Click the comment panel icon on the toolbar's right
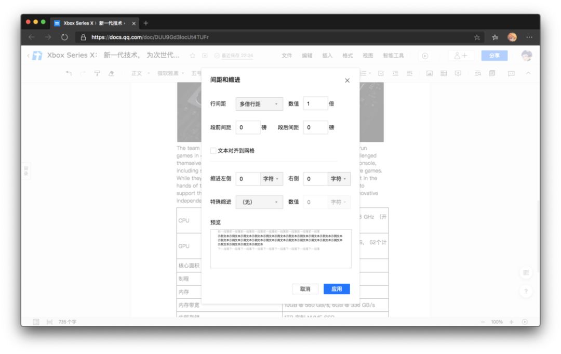The width and height of the screenshot is (561, 354). point(511,73)
